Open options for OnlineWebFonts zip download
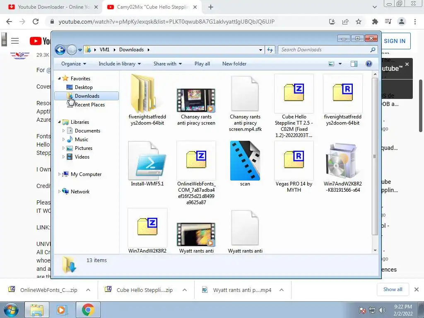The width and height of the screenshot is (424, 318). tap(88, 290)
